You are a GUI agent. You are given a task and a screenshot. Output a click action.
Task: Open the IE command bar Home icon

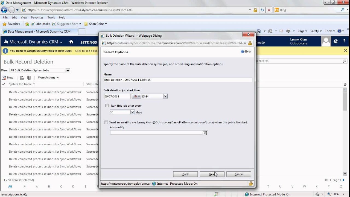(x=259, y=31)
